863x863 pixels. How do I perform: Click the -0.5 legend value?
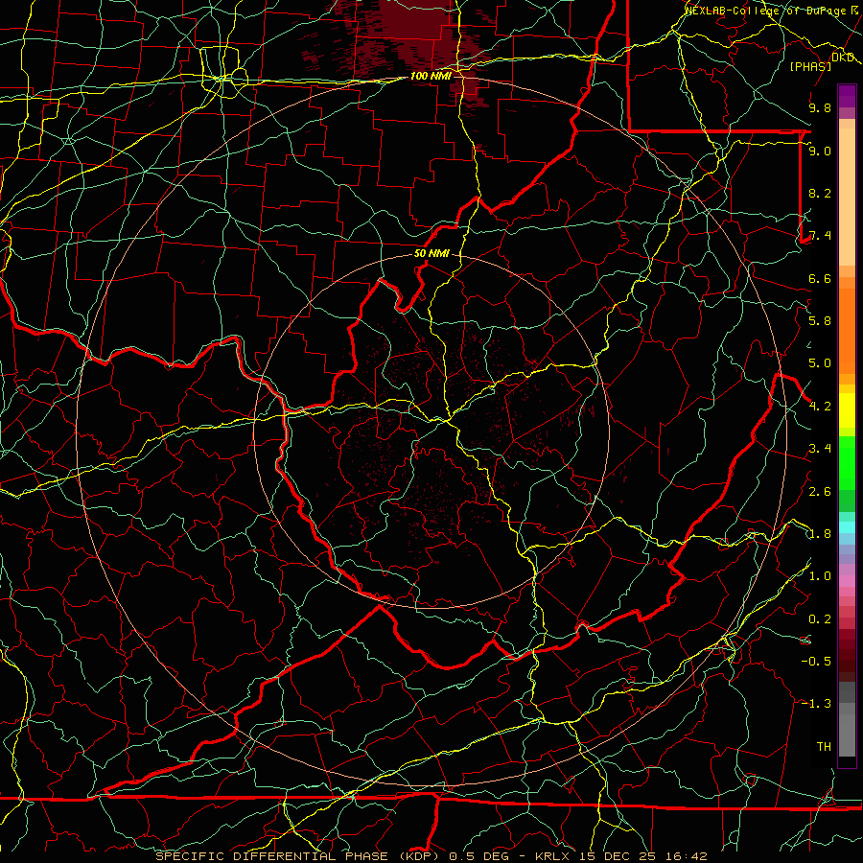coord(816,662)
